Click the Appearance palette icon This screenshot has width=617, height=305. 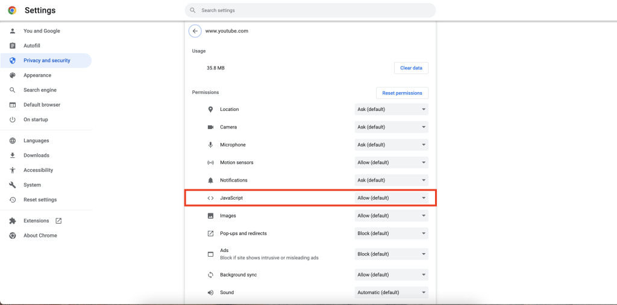point(12,75)
